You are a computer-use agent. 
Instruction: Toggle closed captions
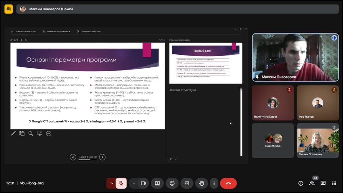[x=187, y=183]
